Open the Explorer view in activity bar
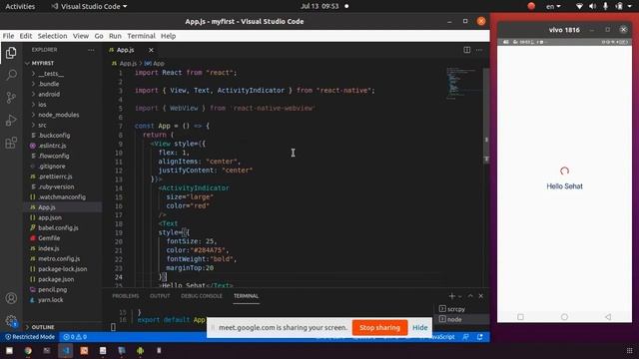 click(11, 53)
